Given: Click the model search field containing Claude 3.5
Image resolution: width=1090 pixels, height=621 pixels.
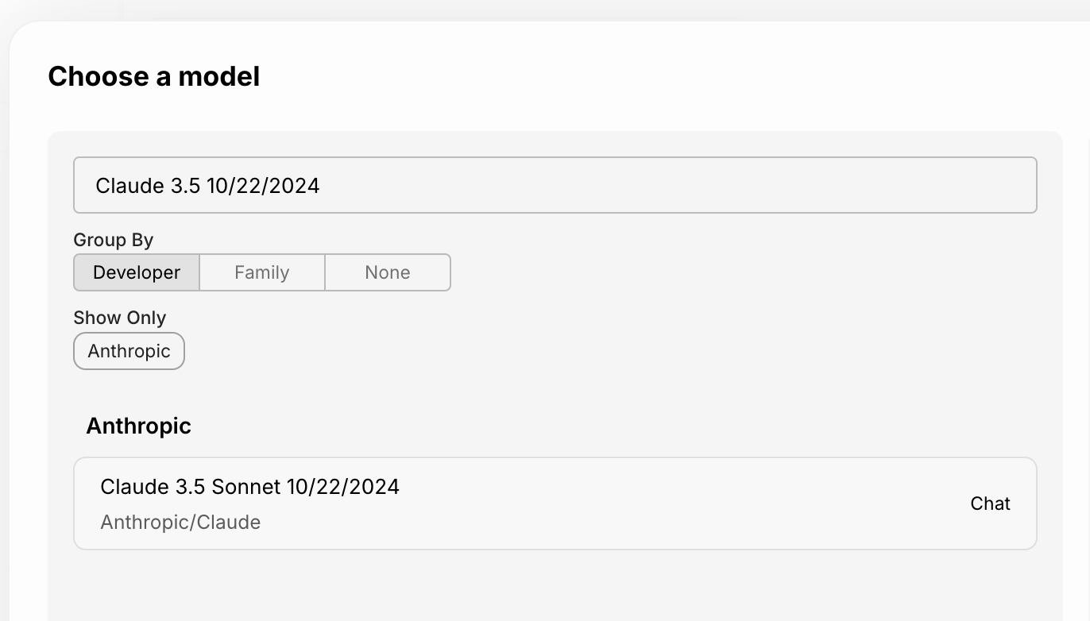Looking at the screenshot, I should (555, 185).
